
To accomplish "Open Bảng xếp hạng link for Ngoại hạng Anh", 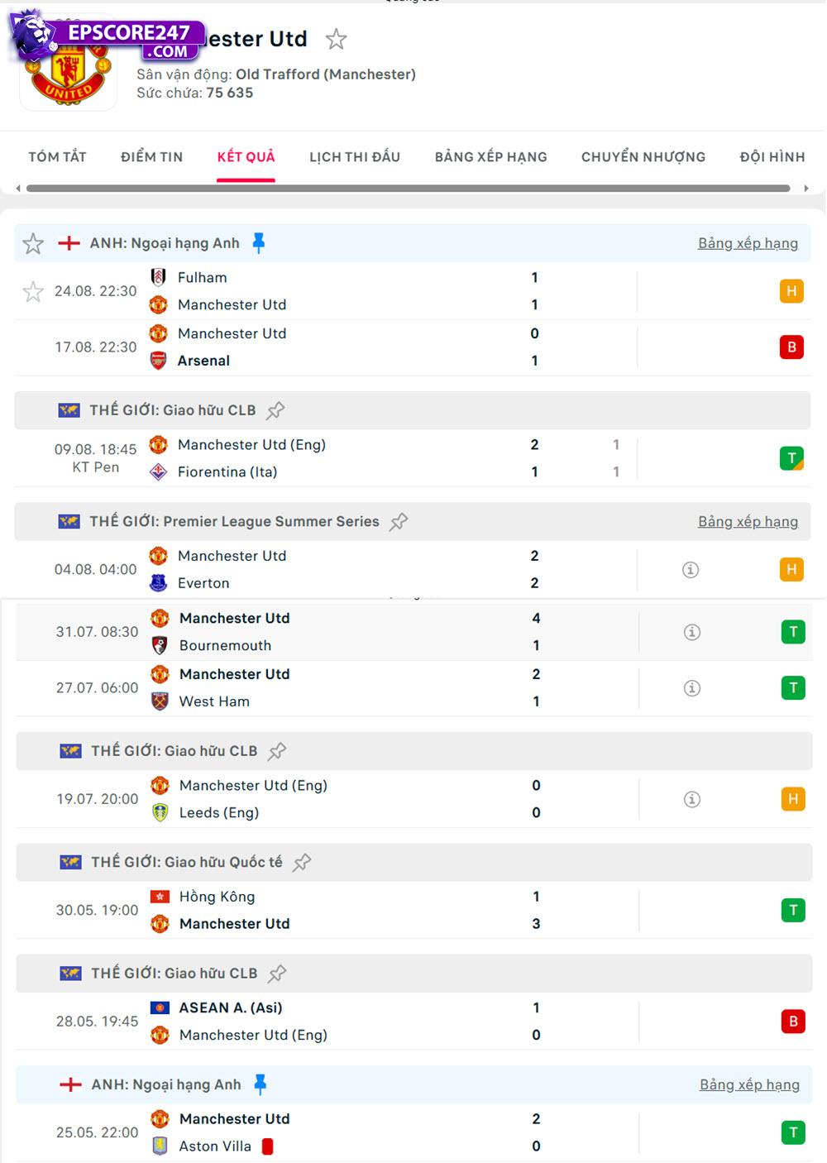I will [748, 242].
